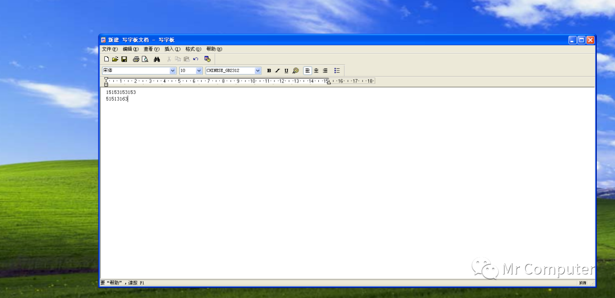Expand the CHINESE_GB2312 script dropdown
Image resolution: width=615 pixels, height=298 pixels.
click(258, 71)
